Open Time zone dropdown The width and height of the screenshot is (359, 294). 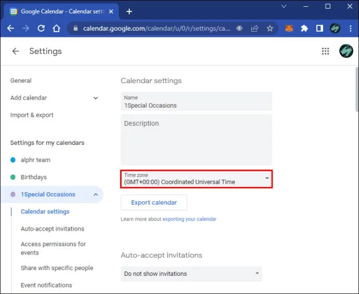196,179
